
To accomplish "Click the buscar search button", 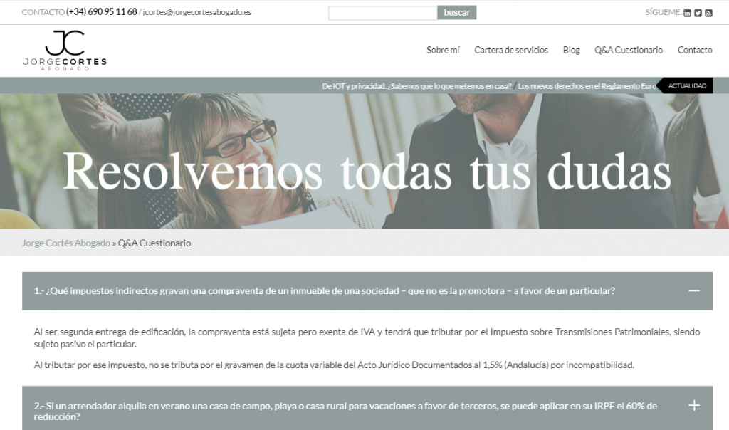I will pos(456,13).
